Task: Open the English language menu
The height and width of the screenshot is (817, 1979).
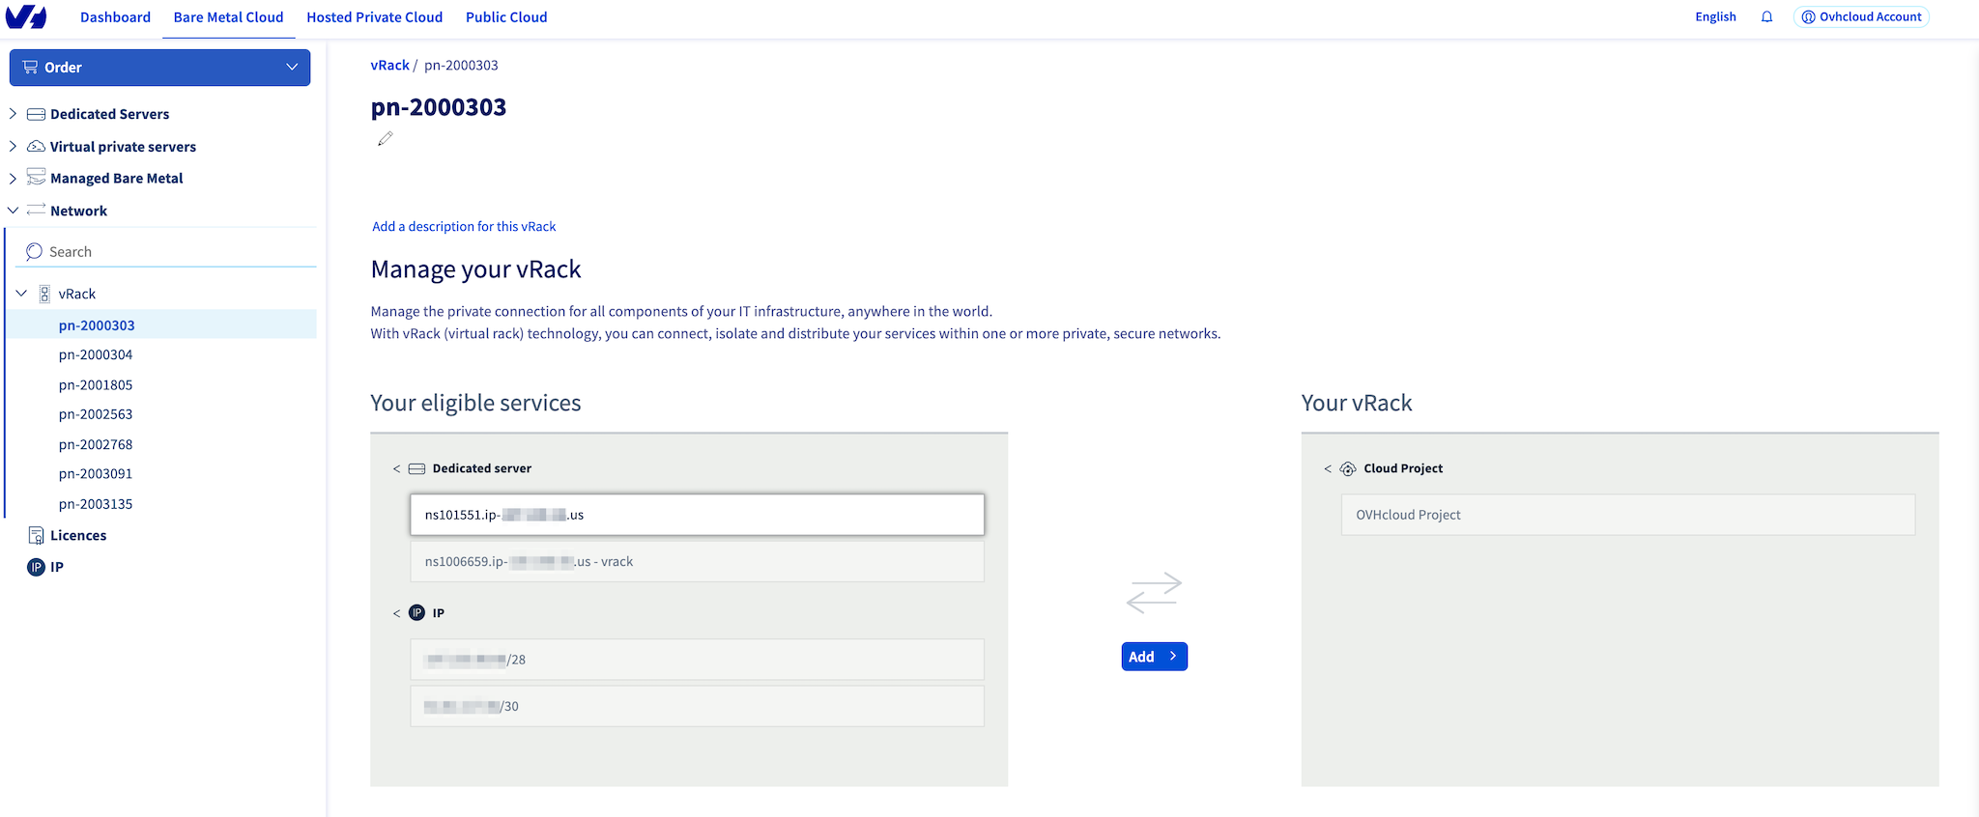Action: click(1715, 17)
